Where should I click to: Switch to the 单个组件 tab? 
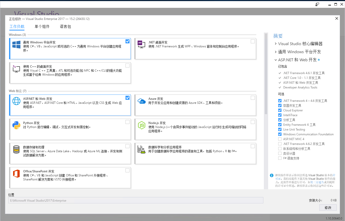coord(42,26)
